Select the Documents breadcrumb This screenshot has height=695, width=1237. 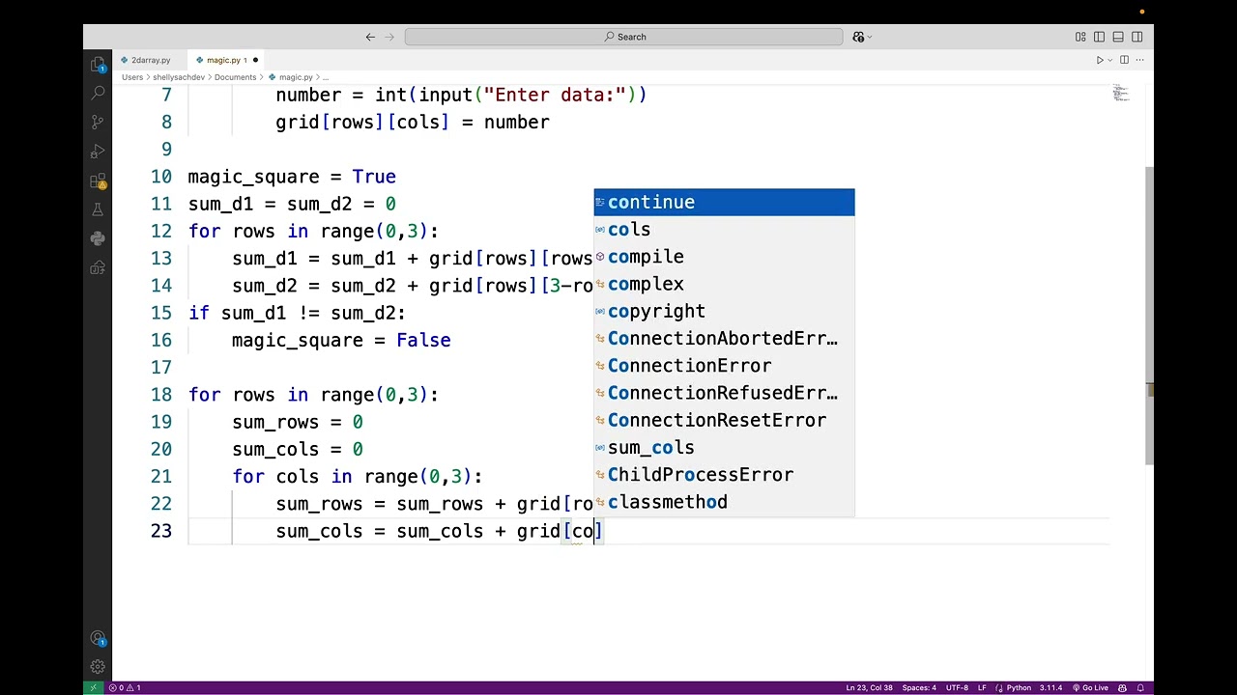click(235, 77)
